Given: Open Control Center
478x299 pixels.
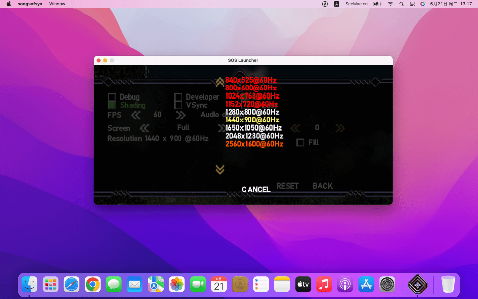Looking at the screenshot, I should 412,4.
